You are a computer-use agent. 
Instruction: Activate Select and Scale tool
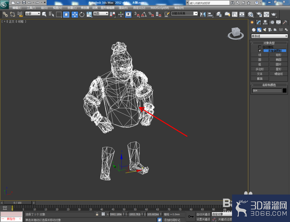[x=89, y=14]
